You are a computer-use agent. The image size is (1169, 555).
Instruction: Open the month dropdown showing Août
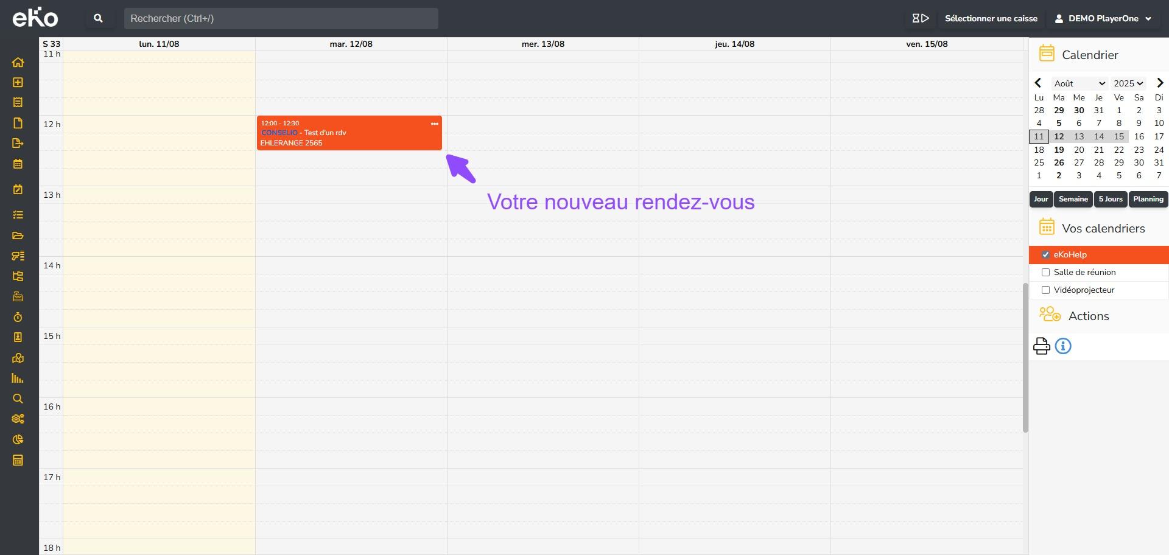(x=1079, y=83)
